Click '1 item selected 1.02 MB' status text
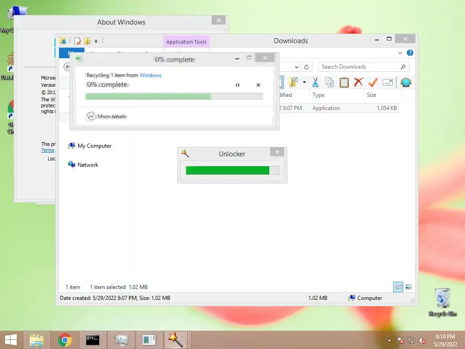The width and height of the screenshot is (465, 349). tap(119, 287)
